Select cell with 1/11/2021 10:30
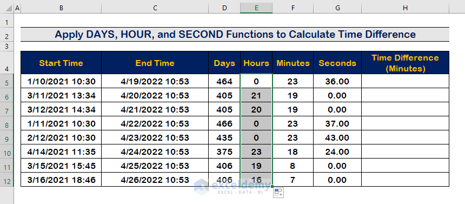Image resolution: width=465 pixels, height=204 pixels. tap(61, 123)
